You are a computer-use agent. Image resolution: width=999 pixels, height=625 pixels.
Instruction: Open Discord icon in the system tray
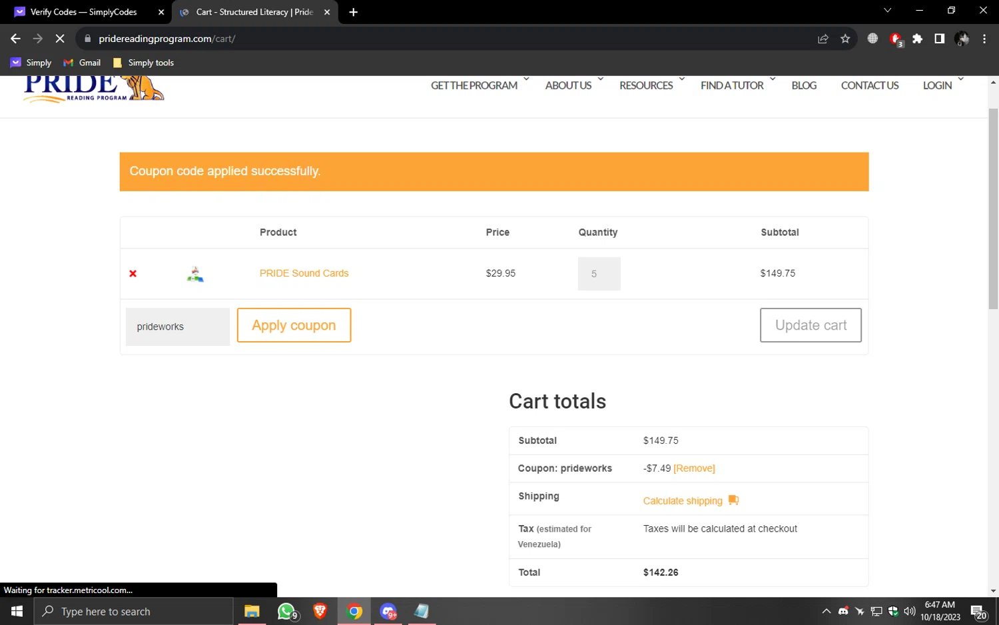tap(843, 611)
